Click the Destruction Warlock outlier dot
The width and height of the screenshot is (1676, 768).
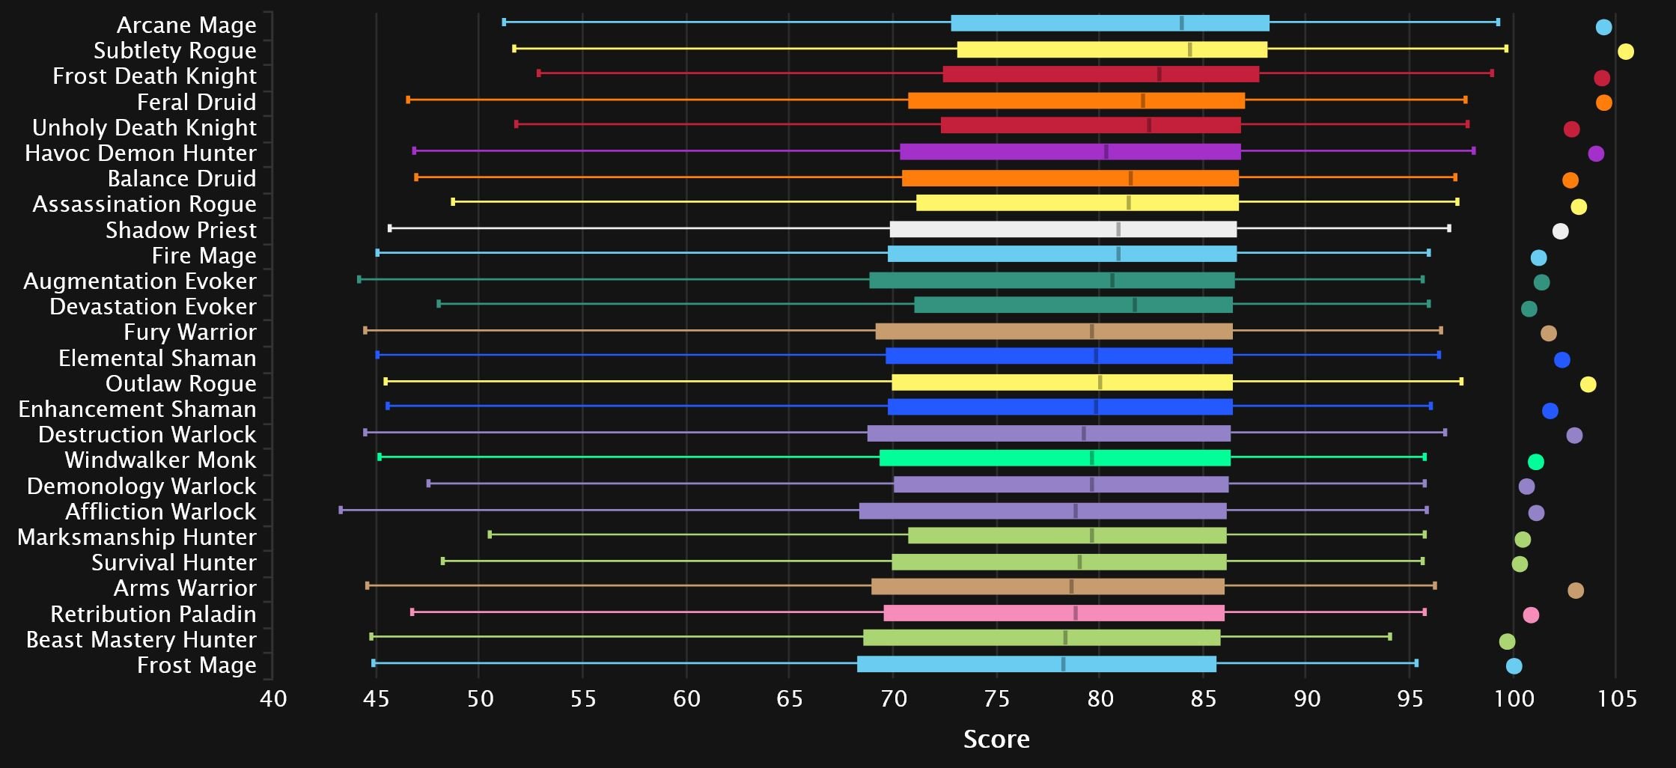(1574, 436)
